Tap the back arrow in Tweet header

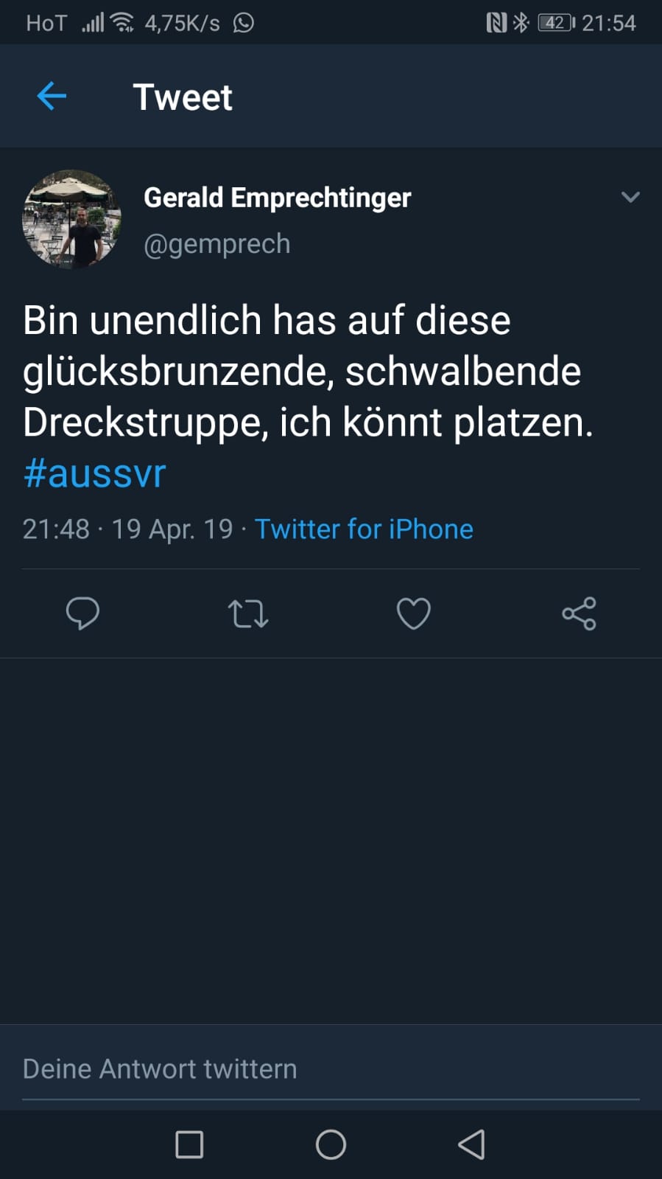pyautogui.click(x=52, y=96)
